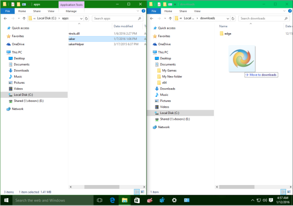Go up one level in apps window

(x=24, y=19)
